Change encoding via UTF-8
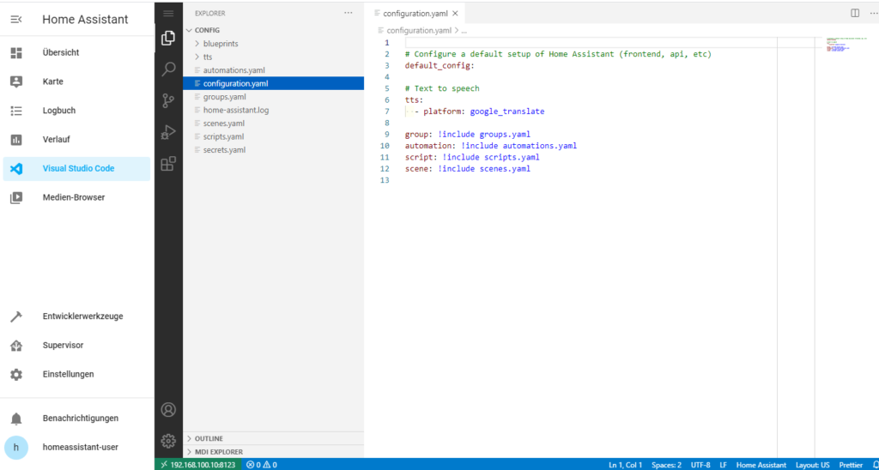This screenshot has height=470, width=879. (700, 465)
